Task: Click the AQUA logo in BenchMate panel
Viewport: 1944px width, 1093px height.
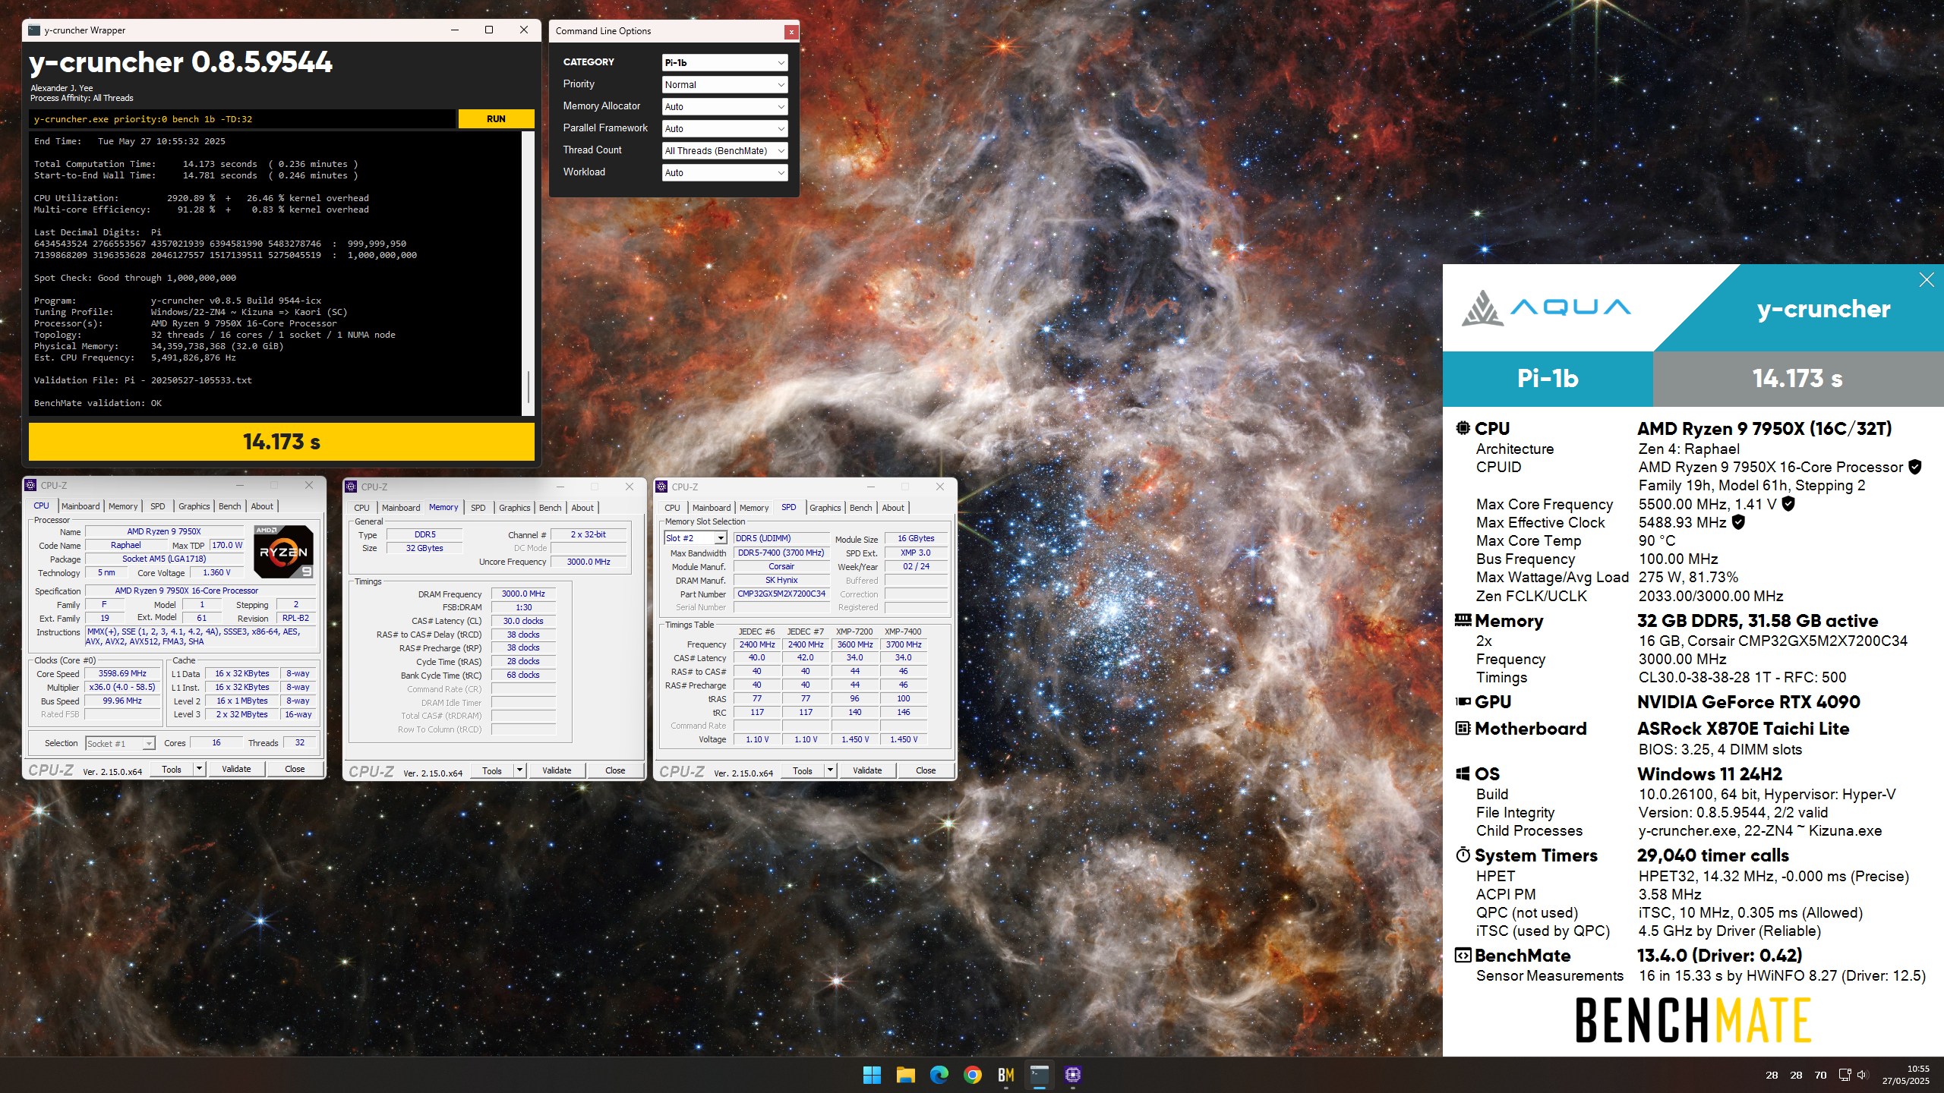Action: [x=1546, y=307]
